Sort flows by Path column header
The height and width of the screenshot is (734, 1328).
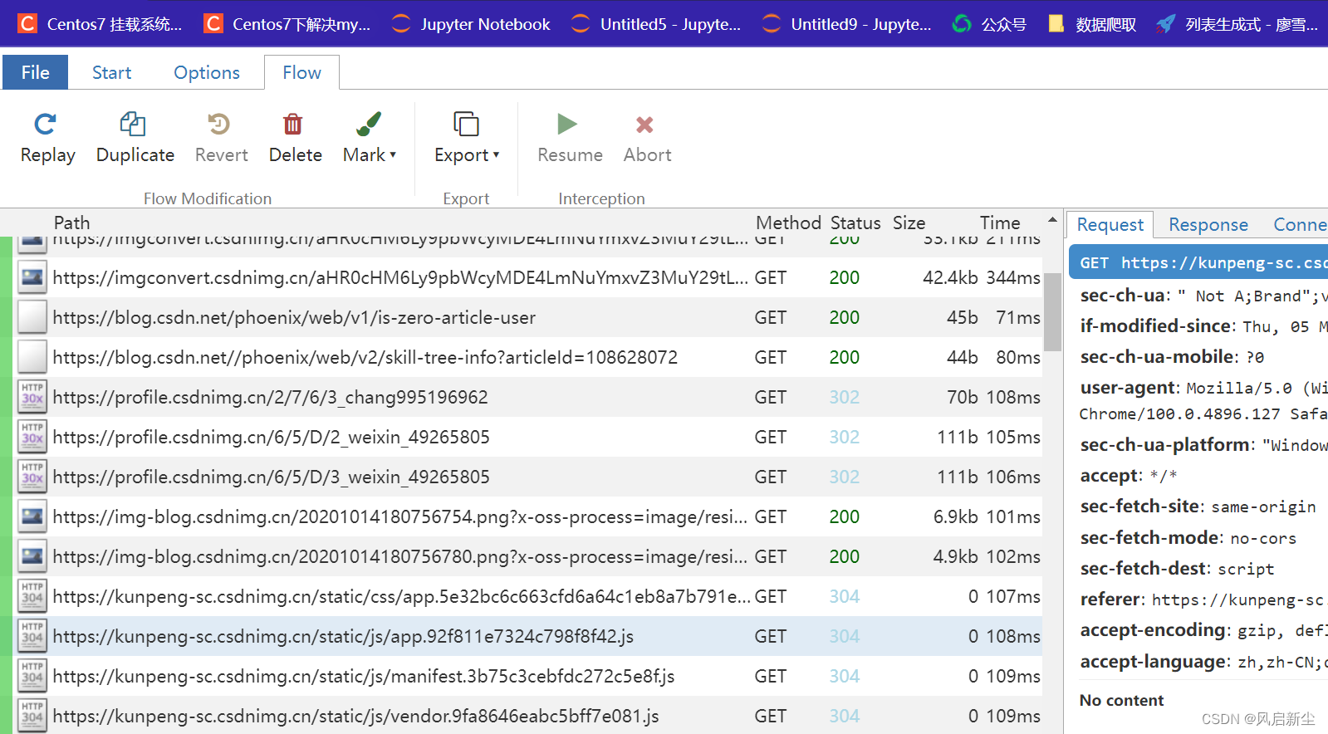tap(72, 223)
